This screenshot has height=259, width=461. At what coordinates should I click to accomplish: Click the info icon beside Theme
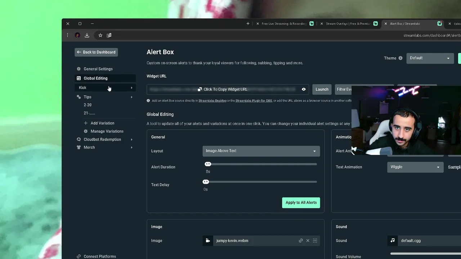click(400, 58)
